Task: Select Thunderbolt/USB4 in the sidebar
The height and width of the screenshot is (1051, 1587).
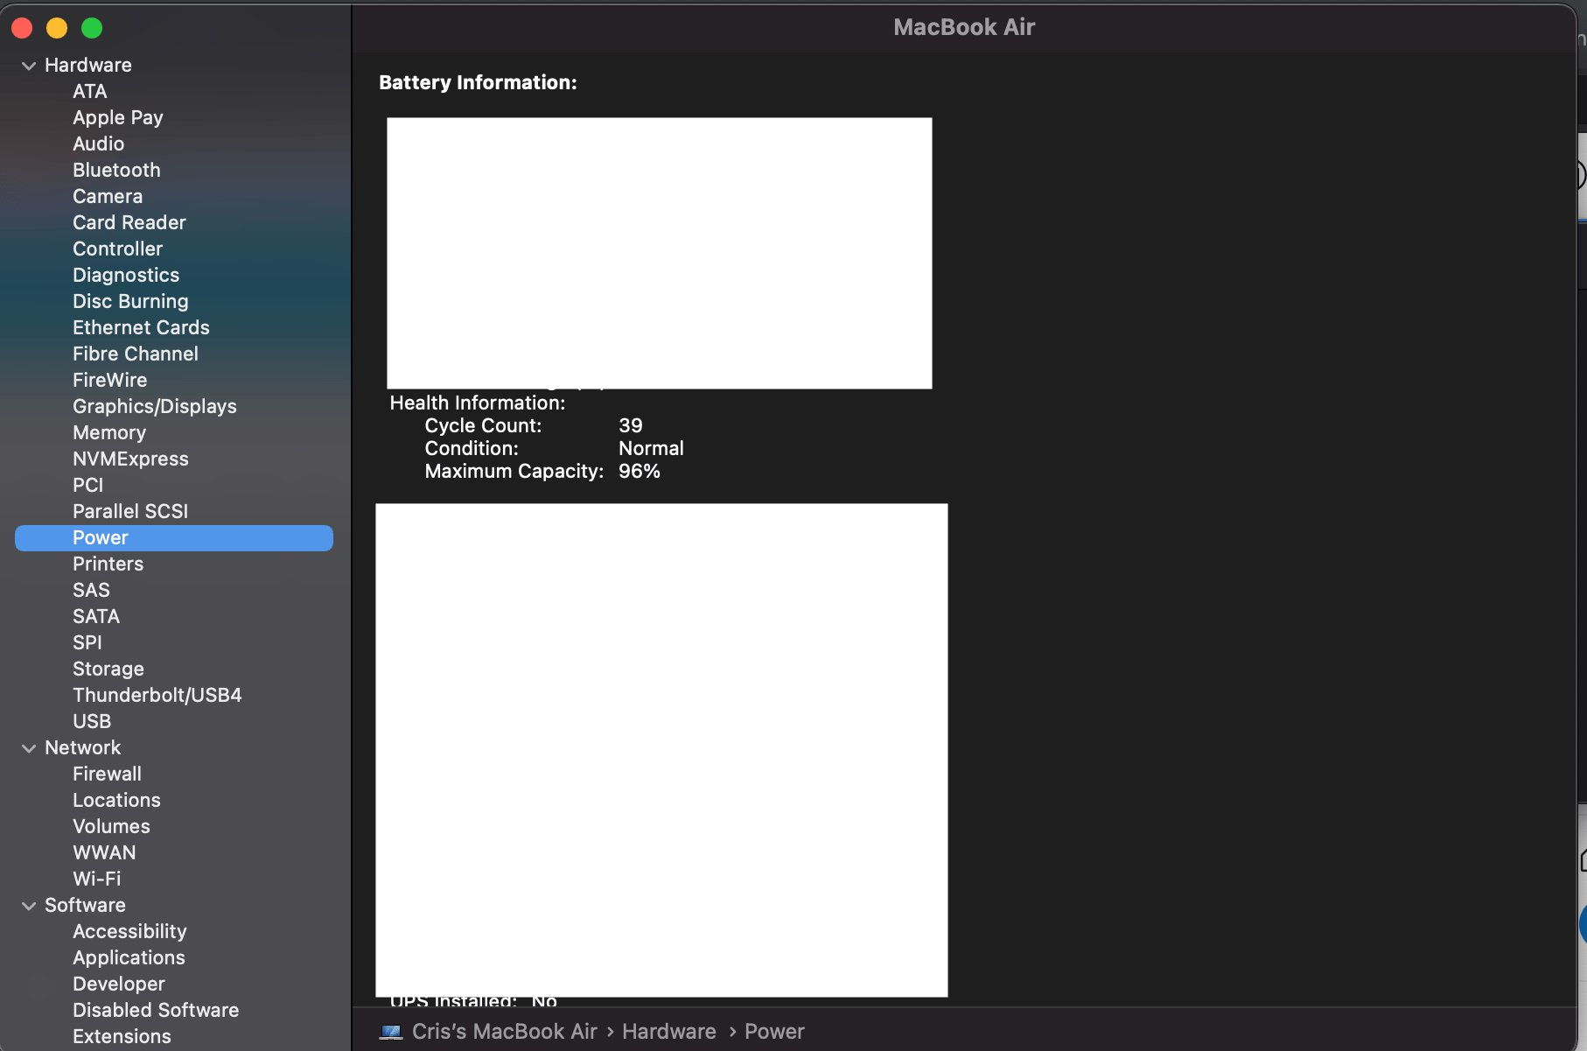Action: point(157,695)
